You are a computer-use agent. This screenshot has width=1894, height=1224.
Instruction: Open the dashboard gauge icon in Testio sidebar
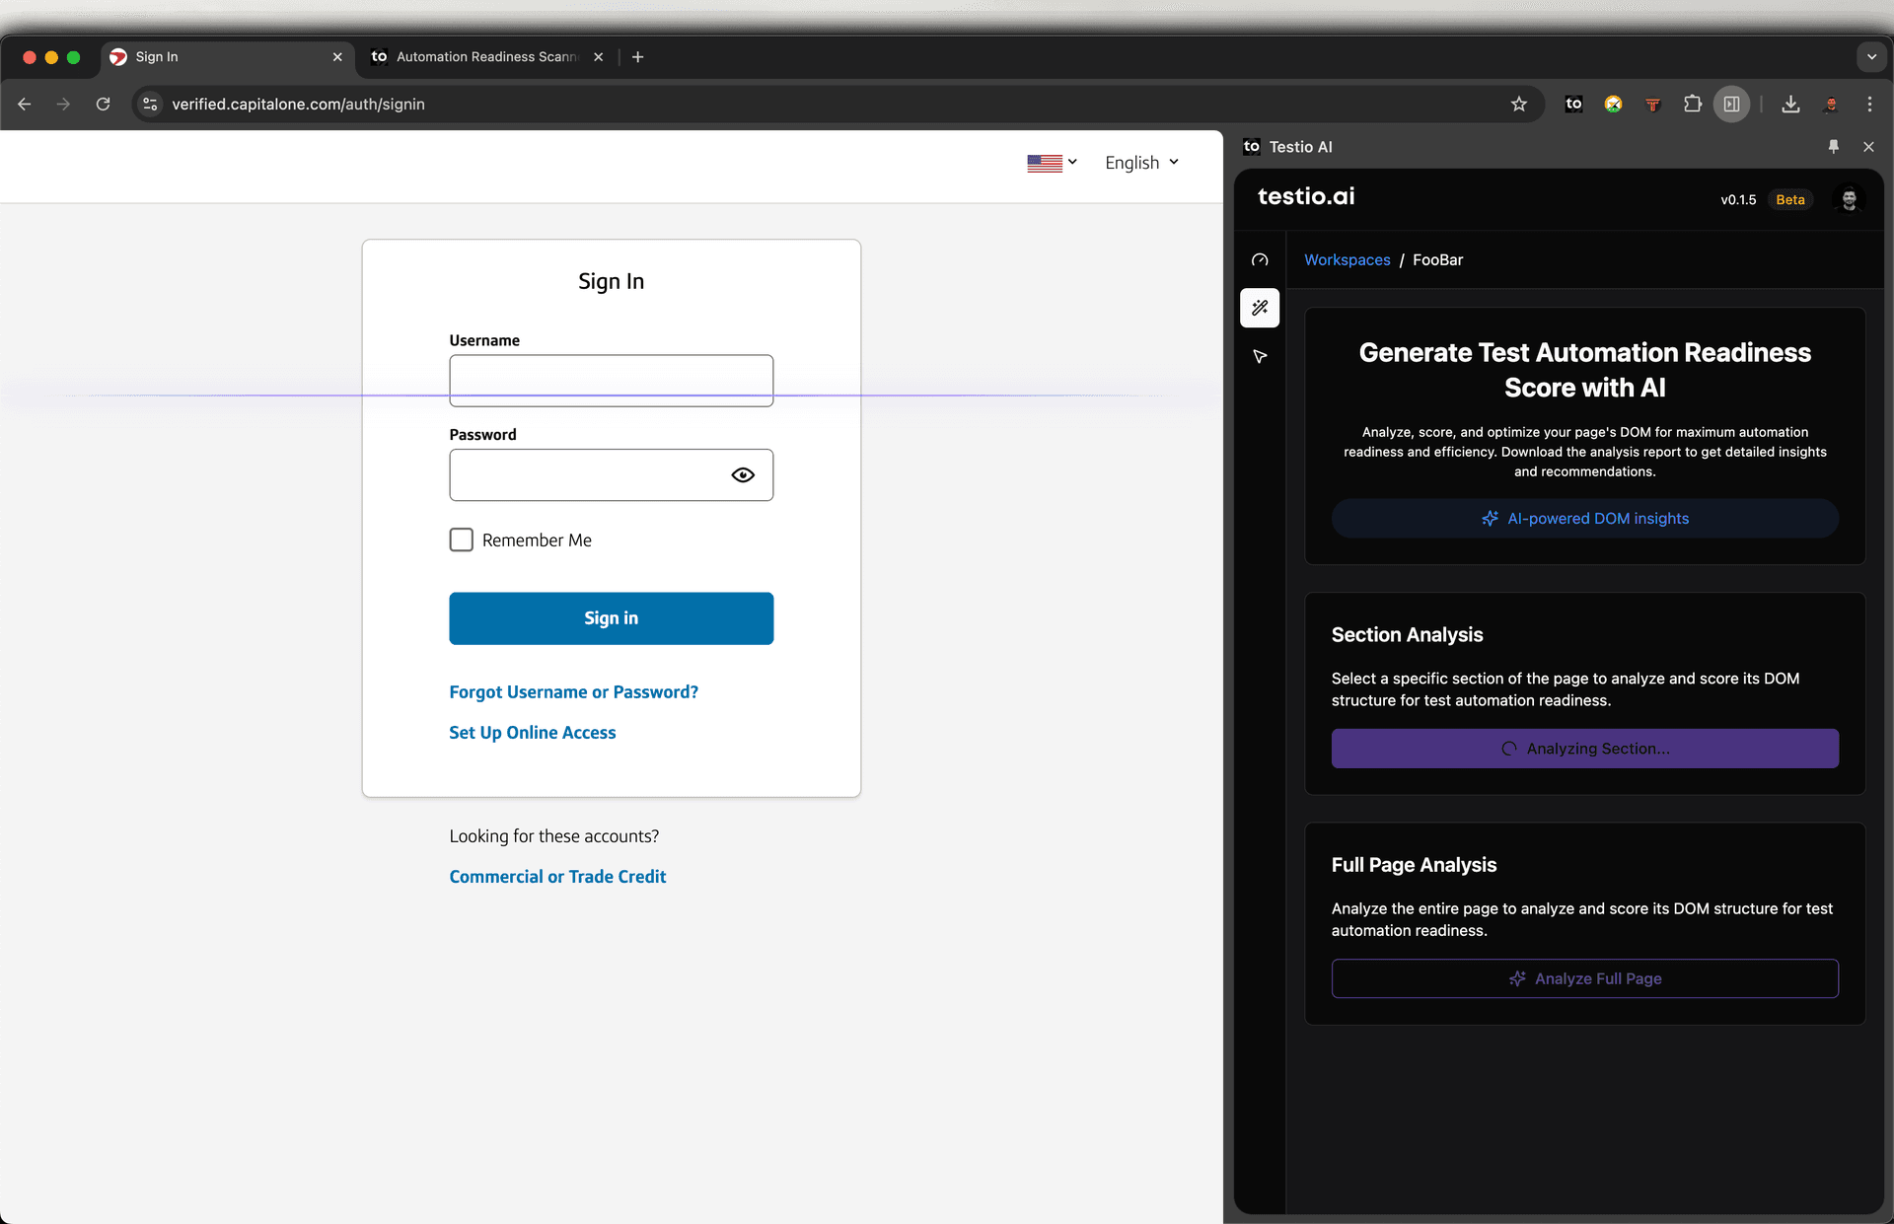pyautogui.click(x=1260, y=260)
